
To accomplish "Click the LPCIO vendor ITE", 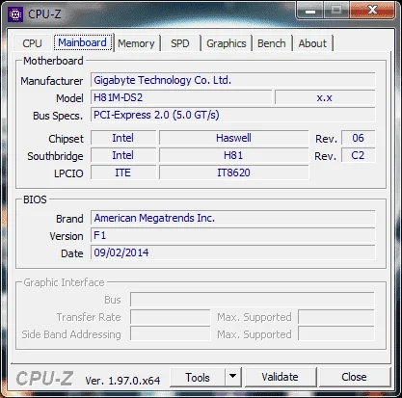I will (123, 172).
